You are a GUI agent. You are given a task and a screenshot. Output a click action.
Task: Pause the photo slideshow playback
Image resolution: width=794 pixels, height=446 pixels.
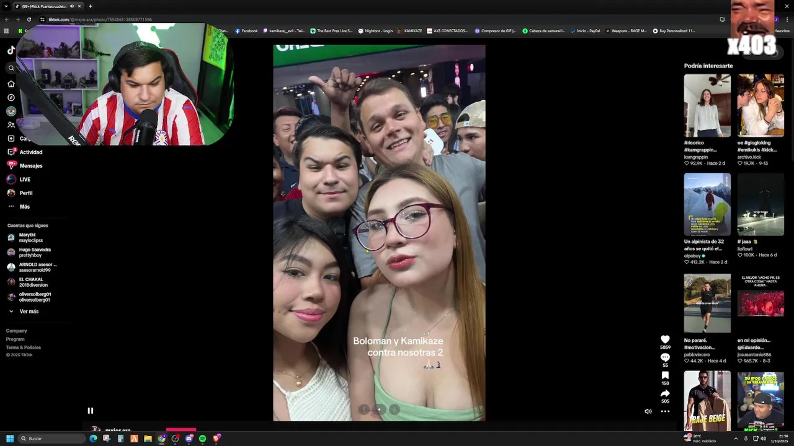pos(90,411)
